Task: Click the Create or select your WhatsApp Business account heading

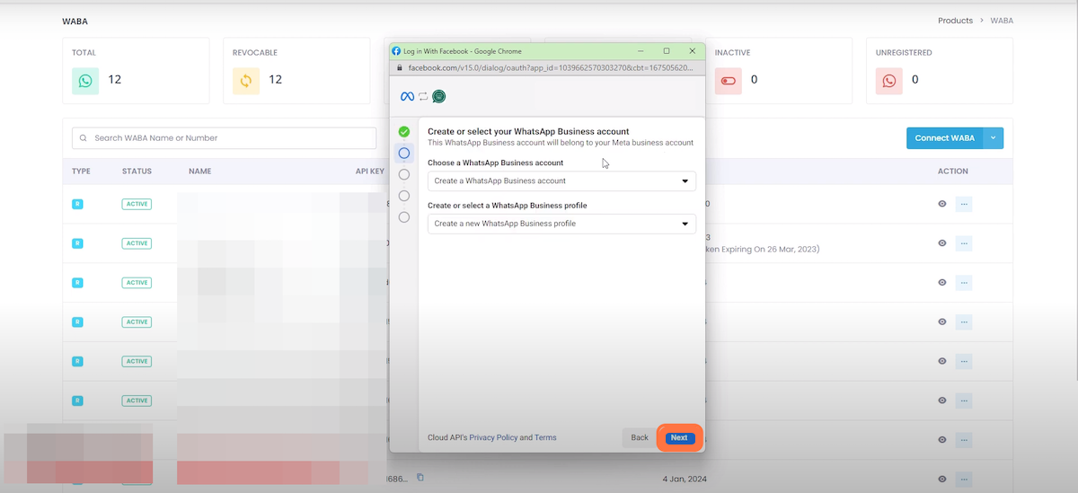Action: [528, 131]
